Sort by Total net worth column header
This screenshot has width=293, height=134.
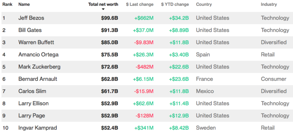point(103,4)
